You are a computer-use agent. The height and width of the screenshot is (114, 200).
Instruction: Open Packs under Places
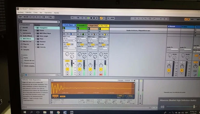pyautogui.click(x=26, y=58)
